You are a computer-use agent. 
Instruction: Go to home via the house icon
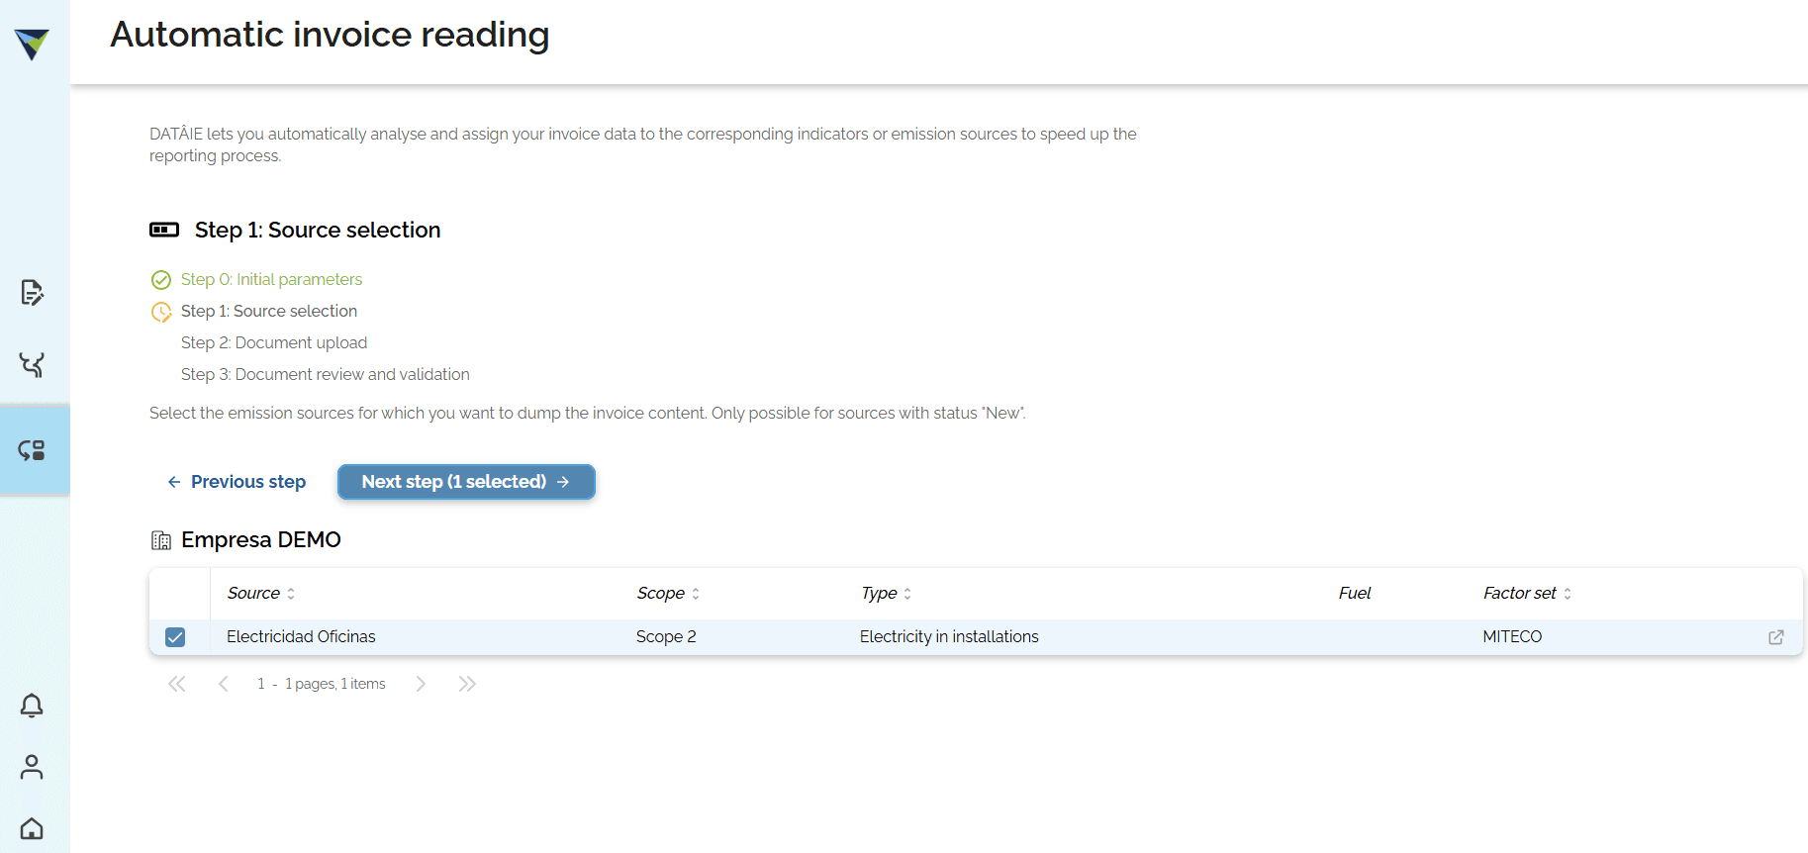tap(32, 828)
